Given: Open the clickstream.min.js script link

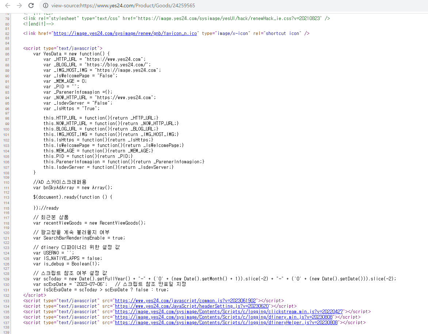Looking at the screenshot, I should tap(229, 312).
